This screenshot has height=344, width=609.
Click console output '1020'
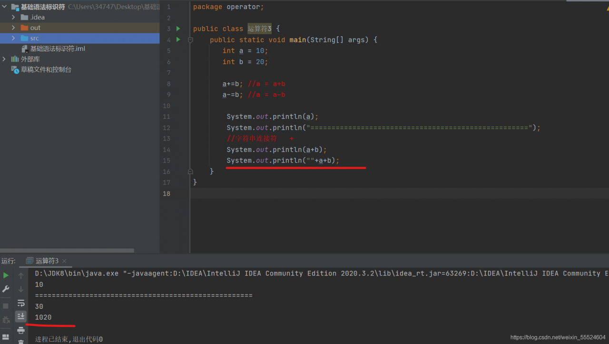tap(43, 317)
